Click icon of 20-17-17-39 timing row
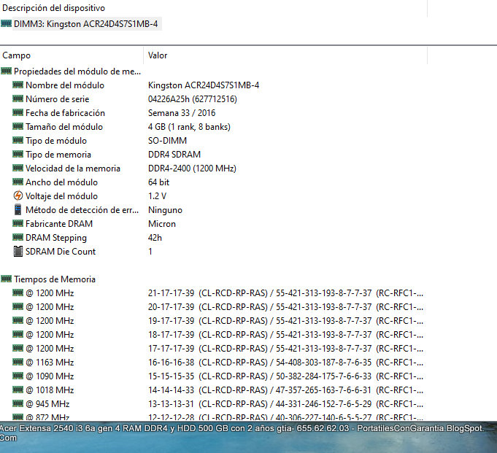The image size is (497, 453). (x=18, y=306)
